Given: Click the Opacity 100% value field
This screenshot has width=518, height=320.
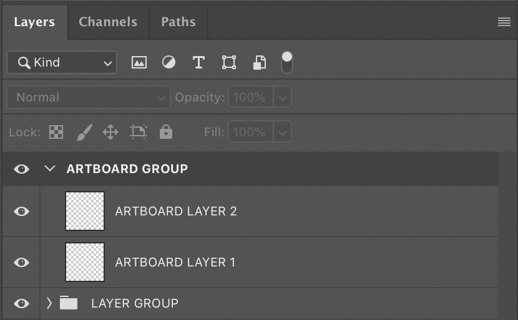Looking at the screenshot, I should tap(251, 97).
